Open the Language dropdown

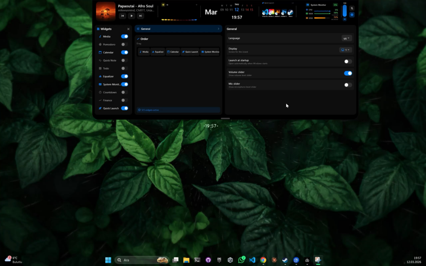pos(347,38)
